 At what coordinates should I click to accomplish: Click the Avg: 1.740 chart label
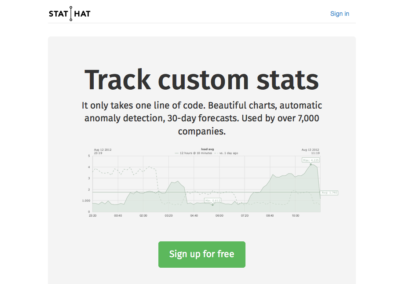tap(329, 193)
